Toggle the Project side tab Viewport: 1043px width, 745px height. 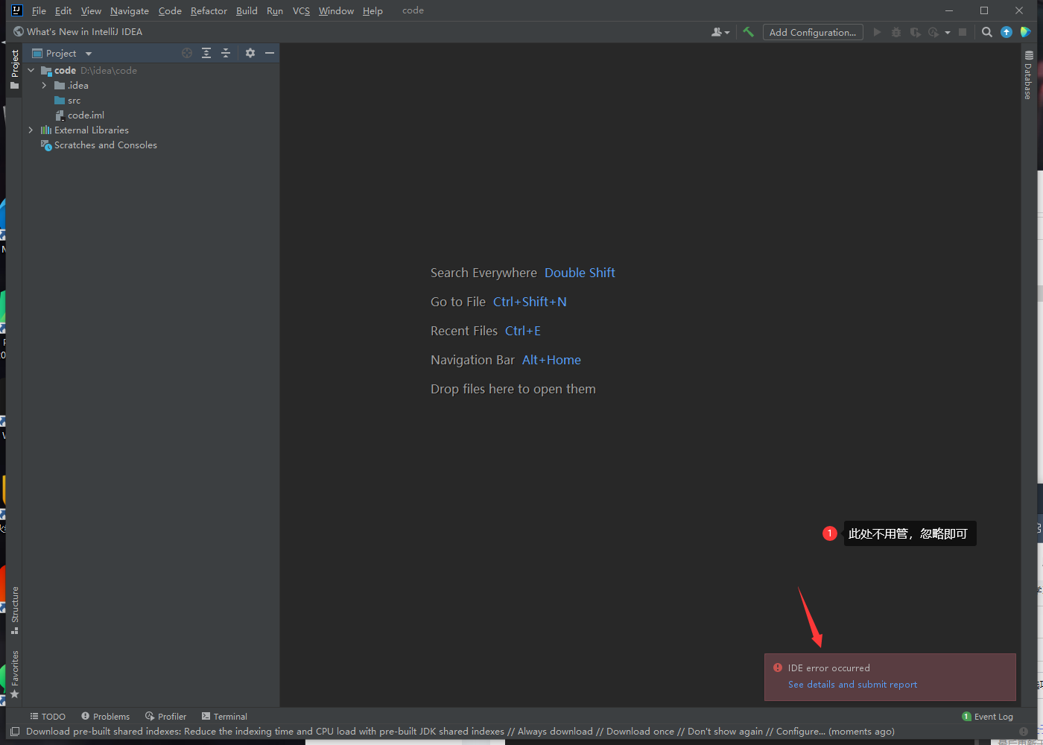pyautogui.click(x=14, y=69)
